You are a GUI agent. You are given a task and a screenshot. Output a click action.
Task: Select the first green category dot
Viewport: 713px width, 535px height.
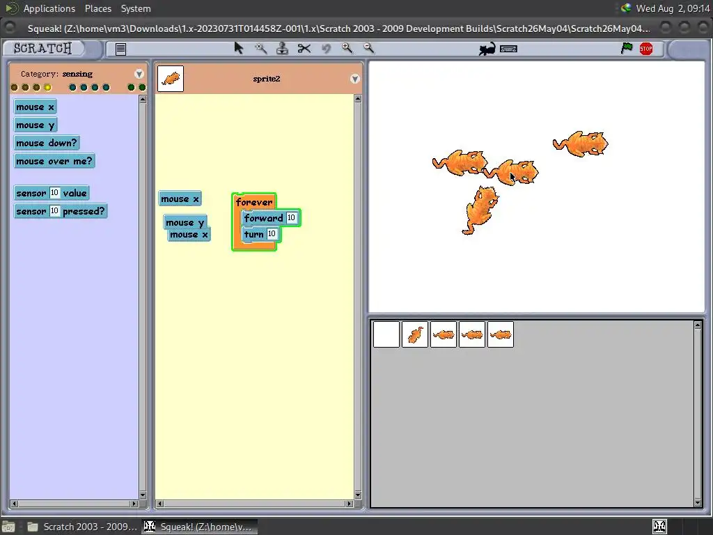pyautogui.click(x=131, y=87)
